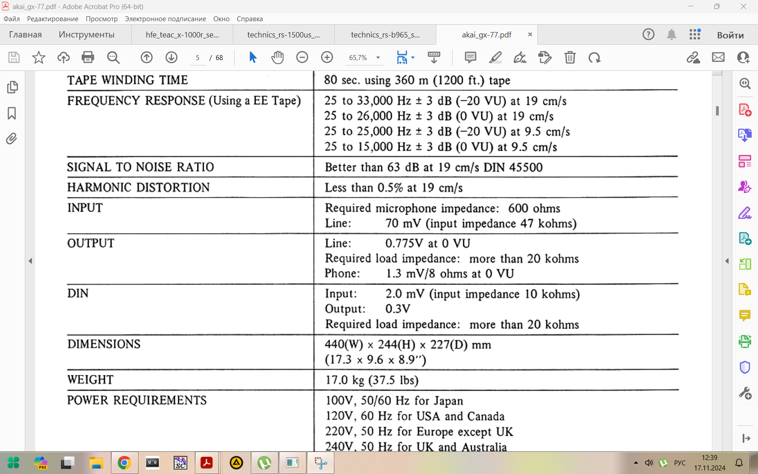Viewport: 758px width, 474px height.
Task: Click the Print file icon
Action: 88,57
